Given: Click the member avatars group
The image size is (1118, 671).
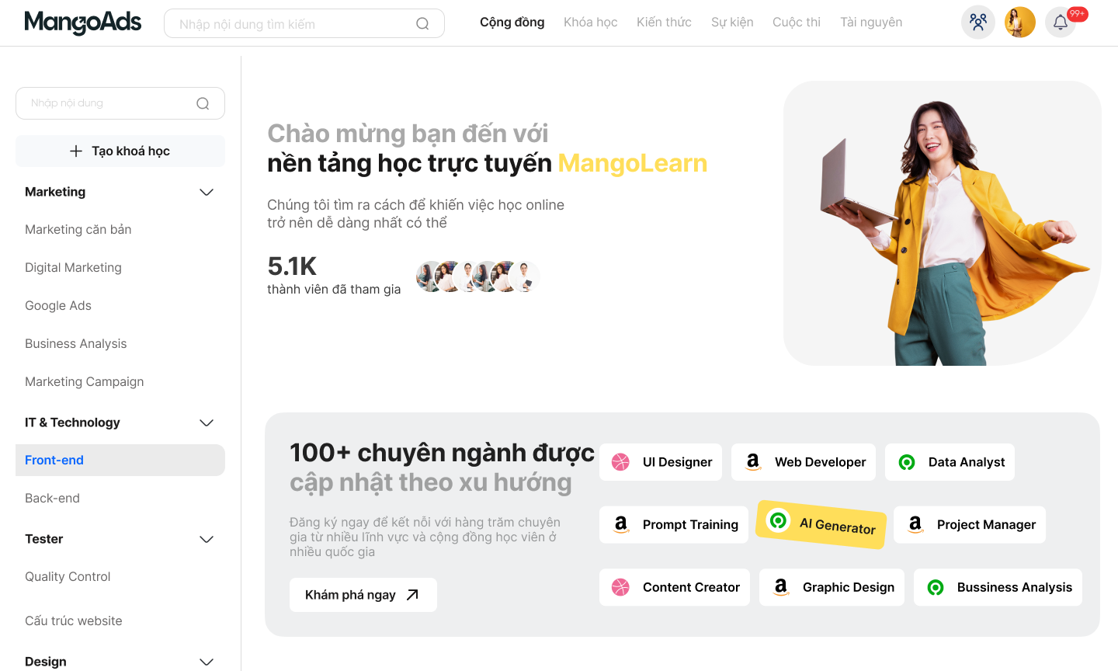Looking at the screenshot, I should [477, 276].
